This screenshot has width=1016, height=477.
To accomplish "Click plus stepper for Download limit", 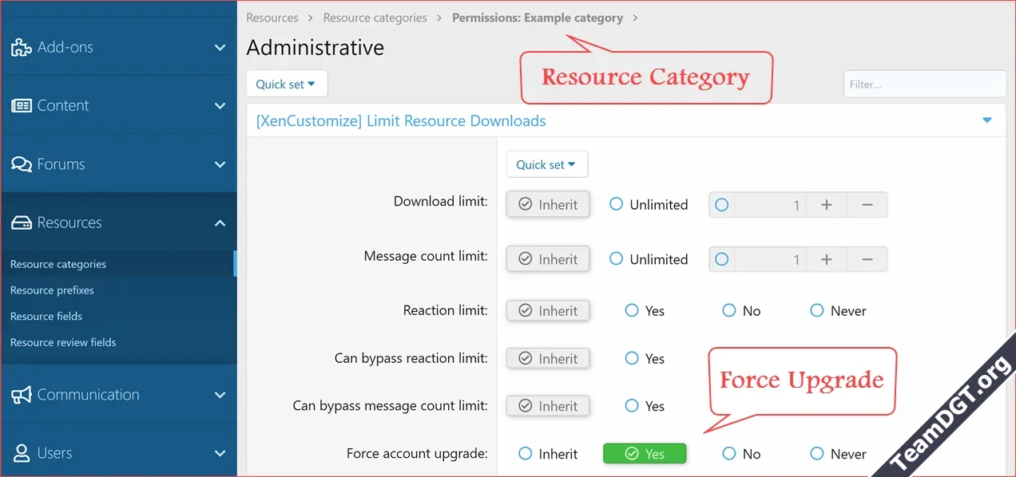I will coord(827,205).
